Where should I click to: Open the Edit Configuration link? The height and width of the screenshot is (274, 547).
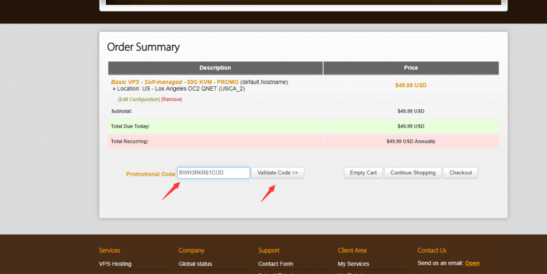tap(139, 100)
